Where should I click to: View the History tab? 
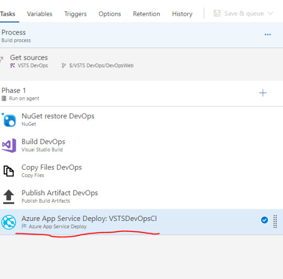click(182, 14)
